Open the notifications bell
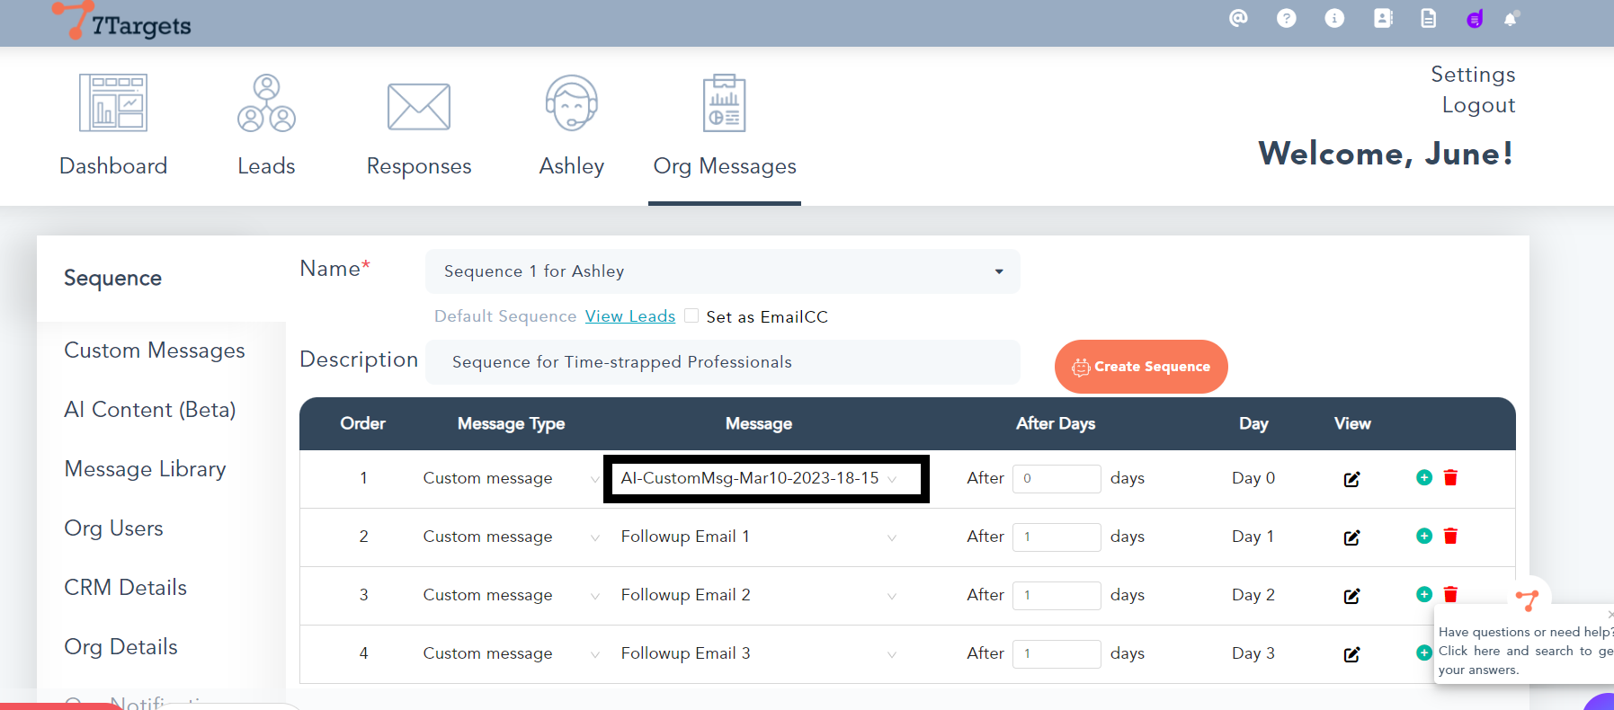The height and width of the screenshot is (710, 1614). (x=1511, y=19)
